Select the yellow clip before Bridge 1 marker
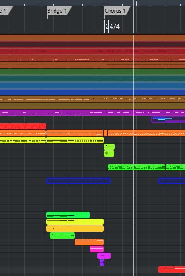185x276 pixels. (23, 140)
